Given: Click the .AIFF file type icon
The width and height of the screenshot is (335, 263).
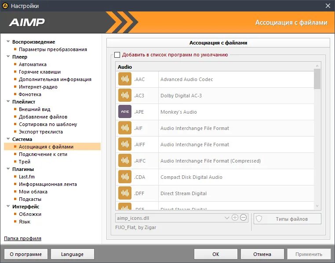Looking at the screenshot, I should tap(125, 144).
